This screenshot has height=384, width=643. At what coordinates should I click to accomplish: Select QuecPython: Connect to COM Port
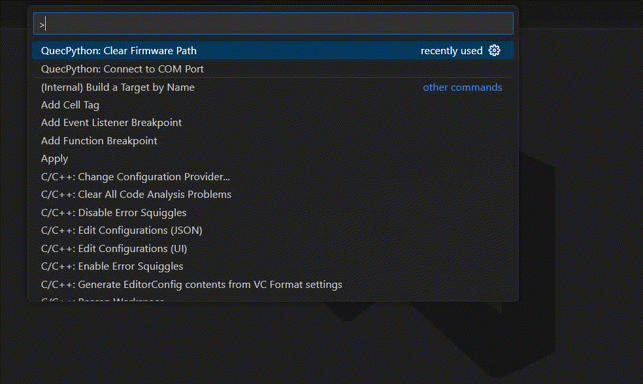point(273,69)
